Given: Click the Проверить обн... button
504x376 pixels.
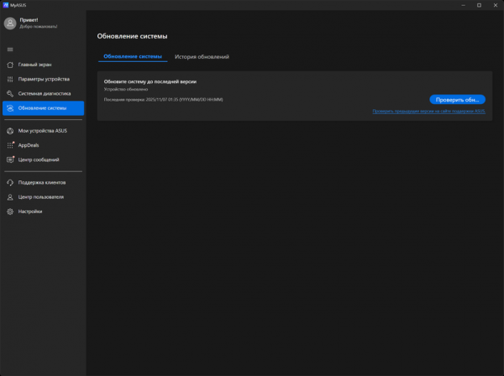Looking at the screenshot, I should pos(457,100).
